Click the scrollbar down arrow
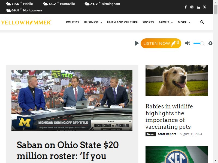Image resolution: width=218 pixels, height=163 pixels. pyautogui.click(x=216, y=161)
